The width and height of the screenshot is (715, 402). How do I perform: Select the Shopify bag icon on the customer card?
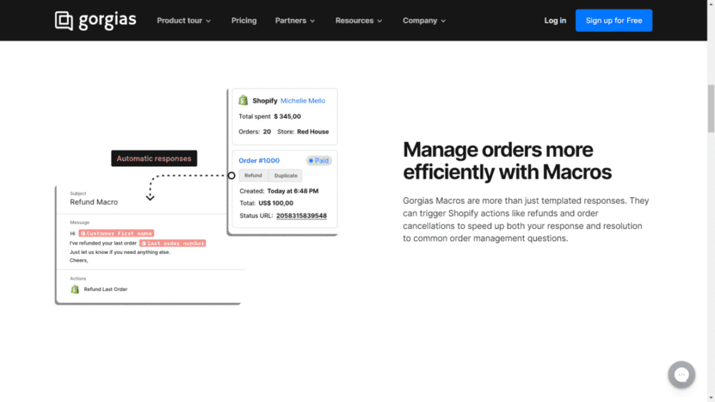(x=243, y=100)
